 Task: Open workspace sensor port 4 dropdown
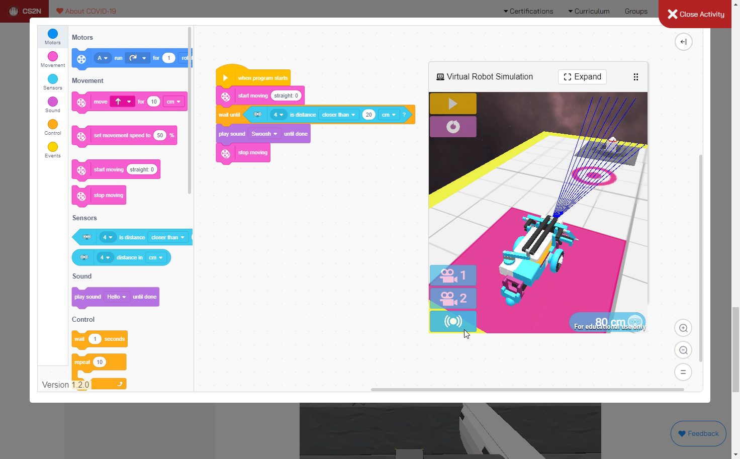(x=279, y=115)
